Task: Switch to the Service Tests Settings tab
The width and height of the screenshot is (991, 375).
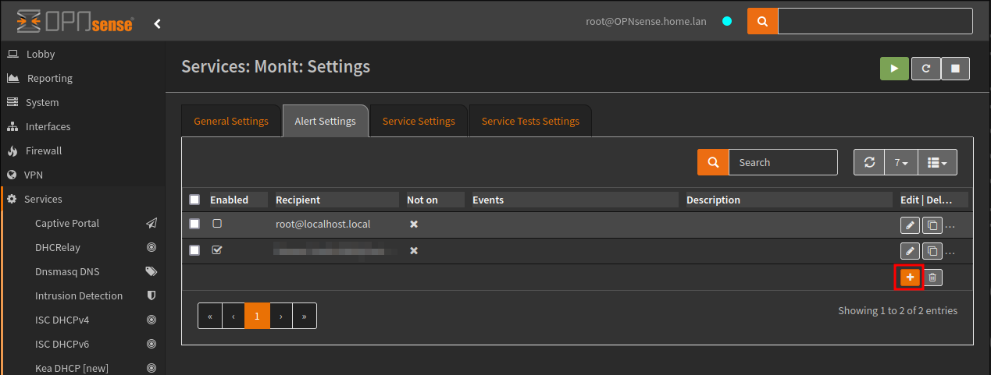Action: click(x=530, y=121)
